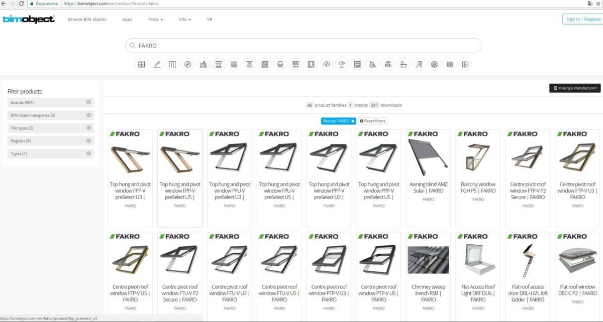Open the Info menu
The height and width of the screenshot is (322, 603).
[184, 19]
